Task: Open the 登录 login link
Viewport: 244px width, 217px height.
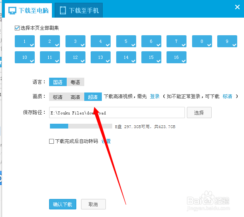Action: pos(155,96)
